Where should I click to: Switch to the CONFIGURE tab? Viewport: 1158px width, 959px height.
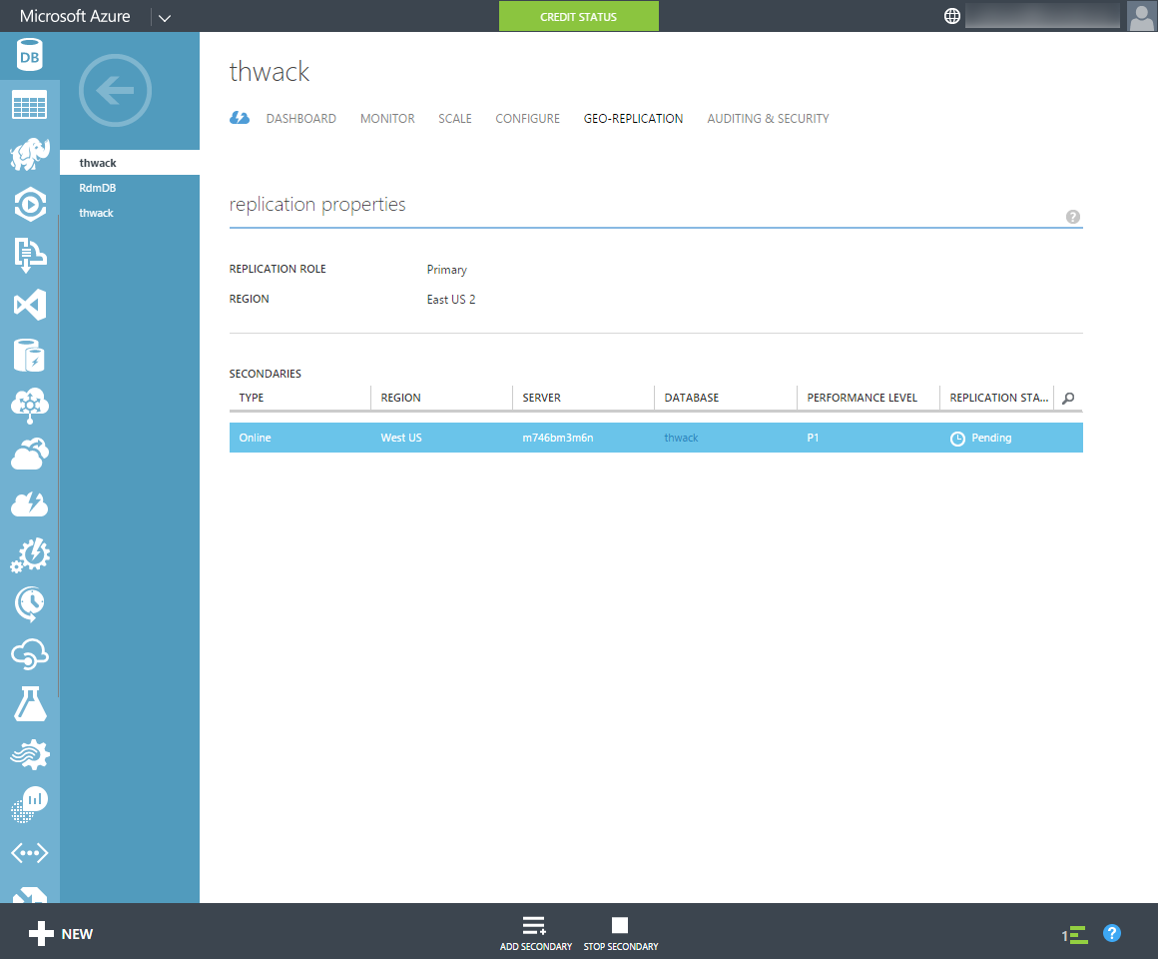click(527, 118)
